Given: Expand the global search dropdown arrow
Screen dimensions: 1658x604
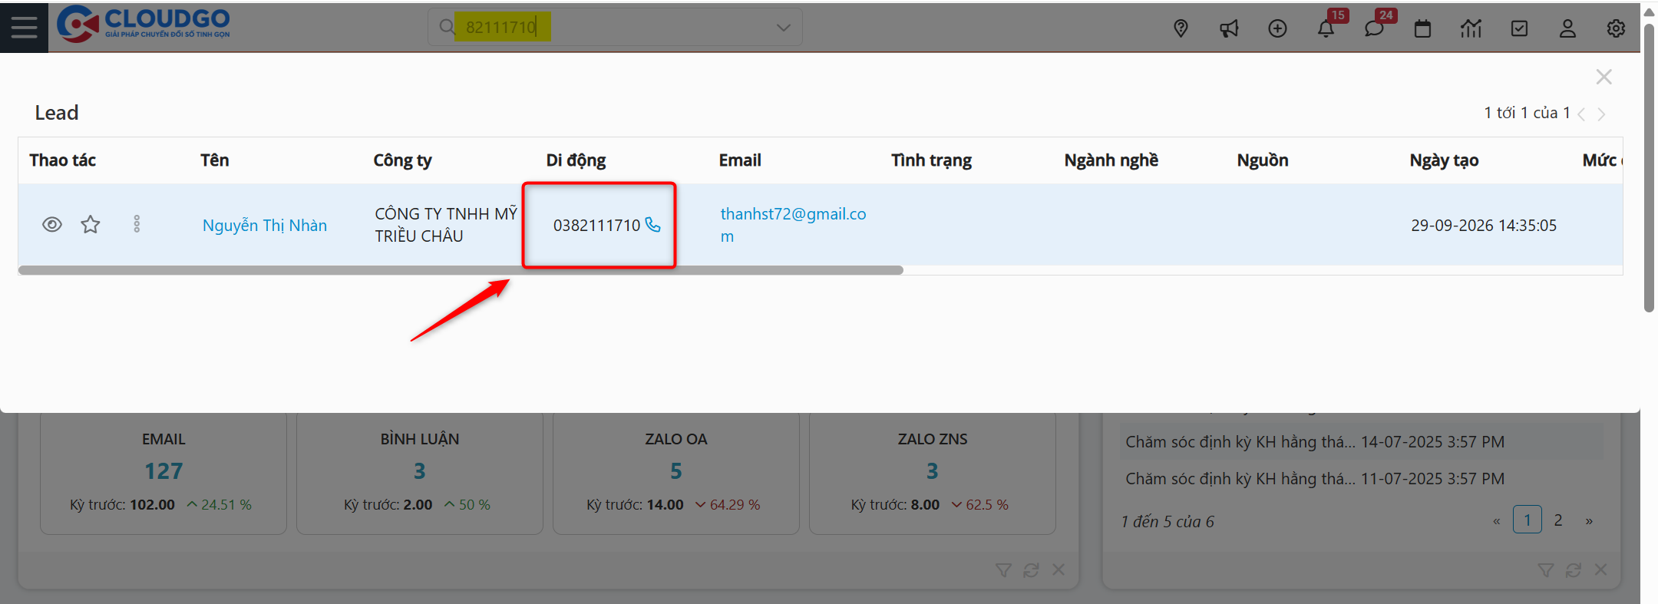Looking at the screenshot, I should 783,28.
